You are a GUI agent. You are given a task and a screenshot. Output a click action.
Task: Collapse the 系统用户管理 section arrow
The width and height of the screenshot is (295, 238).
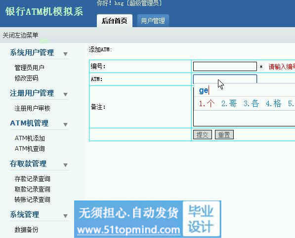pyautogui.click(x=65, y=54)
